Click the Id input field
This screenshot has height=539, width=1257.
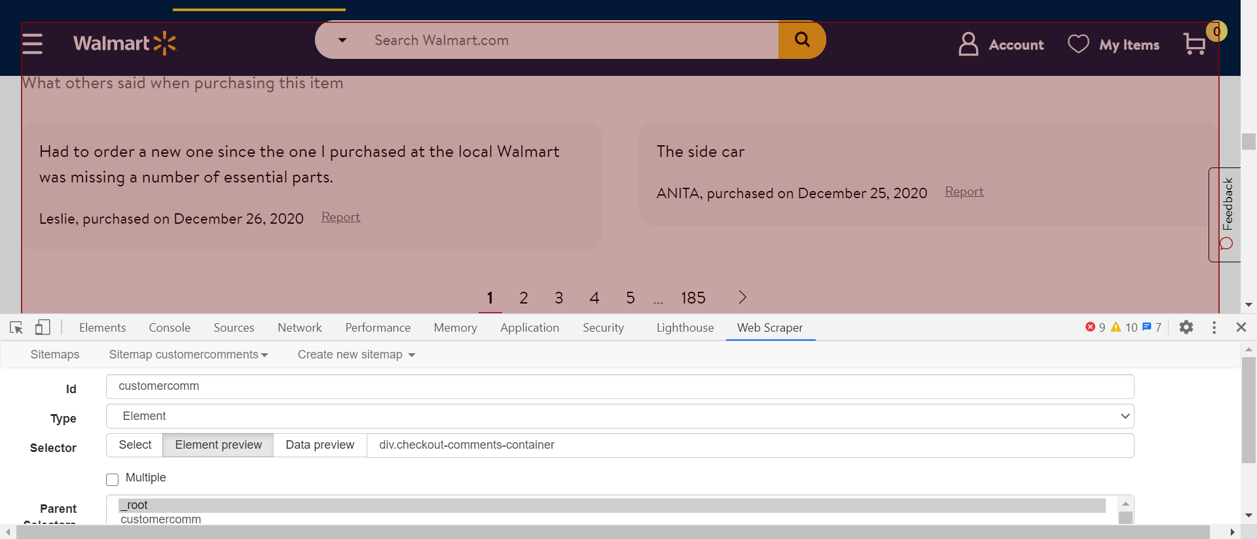coord(619,387)
